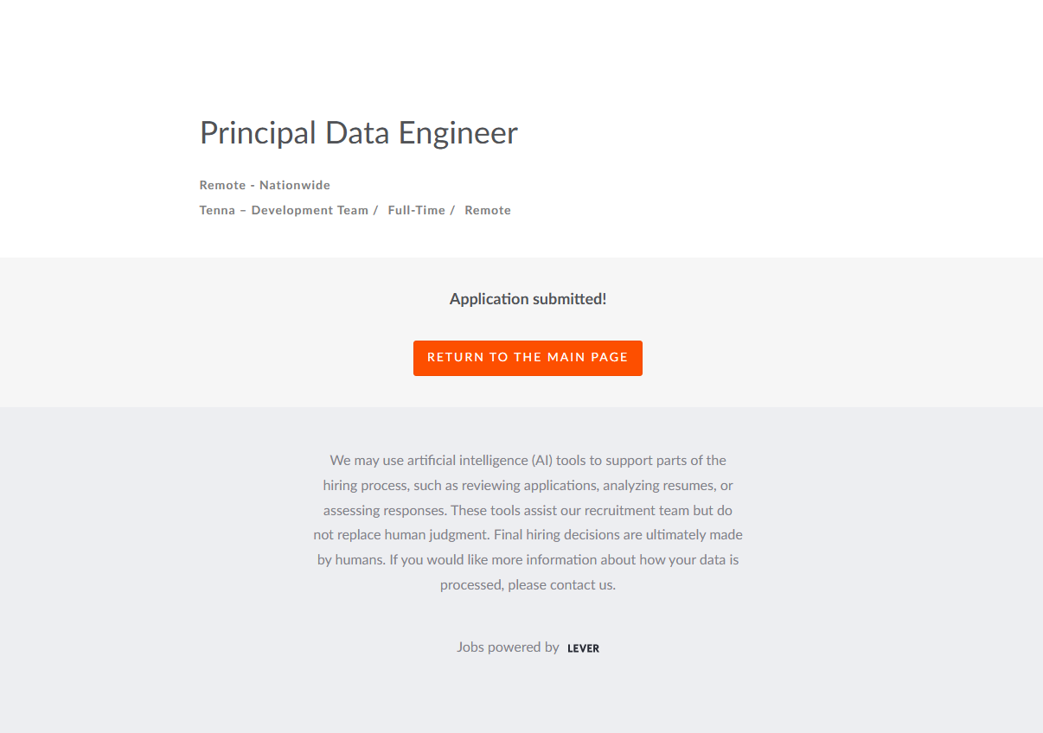Click the words 'assessing responses' in the disclaimer
This screenshot has height=733, width=1043.
pos(384,510)
